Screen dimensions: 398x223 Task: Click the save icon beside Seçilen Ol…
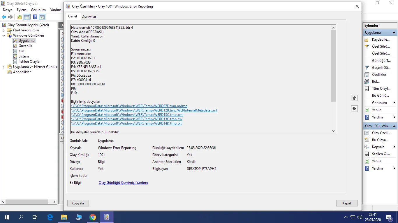coord(367,154)
